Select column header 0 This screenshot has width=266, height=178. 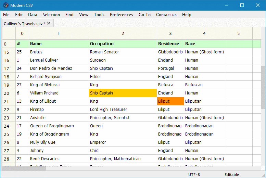pos(22,34)
